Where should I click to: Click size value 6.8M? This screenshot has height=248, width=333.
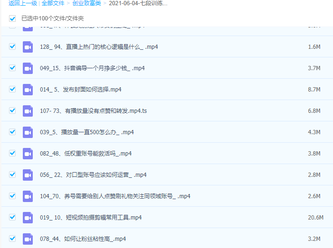[314, 111]
